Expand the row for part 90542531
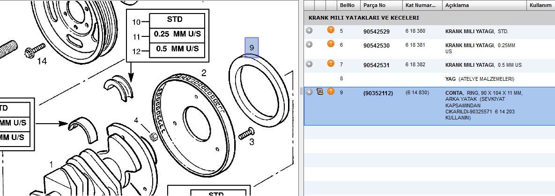This screenshot has height=196, width=555. click(309, 64)
